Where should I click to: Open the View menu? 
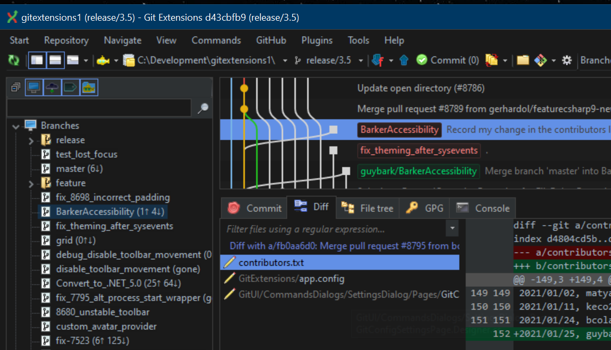click(166, 40)
